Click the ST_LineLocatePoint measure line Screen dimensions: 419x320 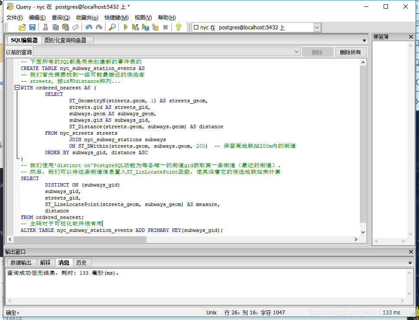click(x=132, y=204)
